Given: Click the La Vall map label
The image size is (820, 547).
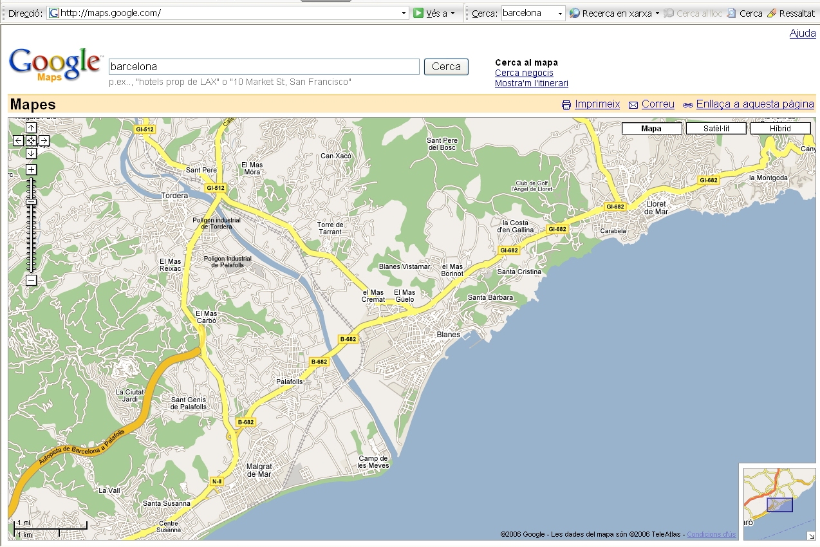Looking at the screenshot, I should pos(109,490).
